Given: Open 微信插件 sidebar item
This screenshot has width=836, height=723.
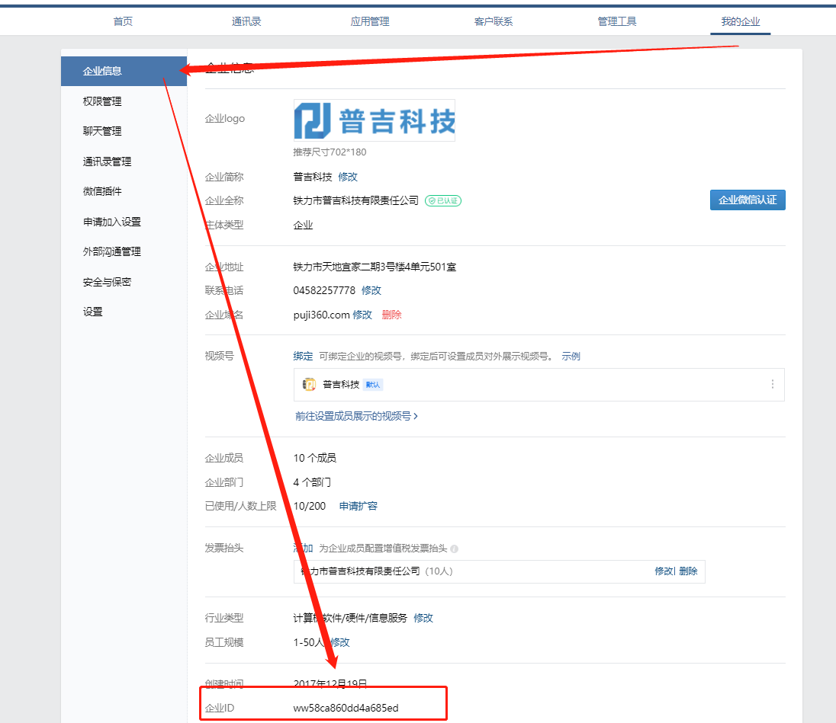Looking at the screenshot, I should click(x=102, y=191).
